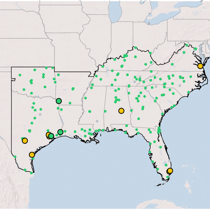The image size is (210, 210).
Task: Select the green dot on Georgia's coast near Savannah
Action: tap(162, 114)
